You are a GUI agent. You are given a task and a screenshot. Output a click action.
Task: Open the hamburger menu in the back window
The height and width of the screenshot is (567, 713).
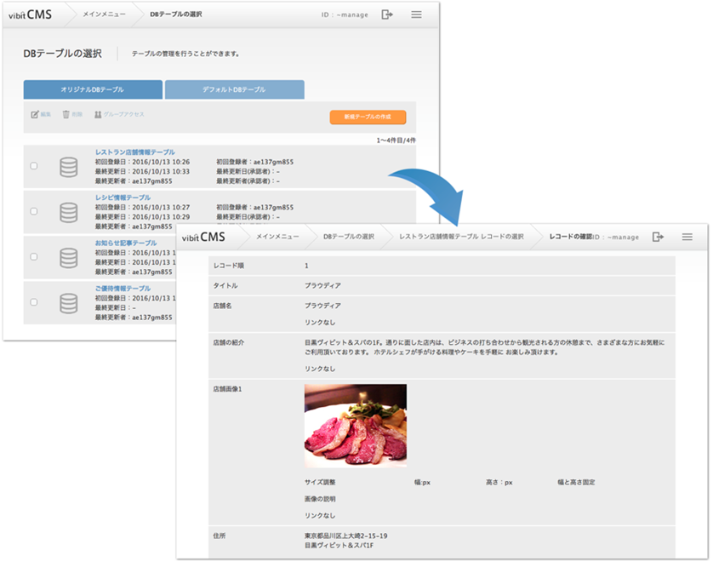tap(416, 14)
